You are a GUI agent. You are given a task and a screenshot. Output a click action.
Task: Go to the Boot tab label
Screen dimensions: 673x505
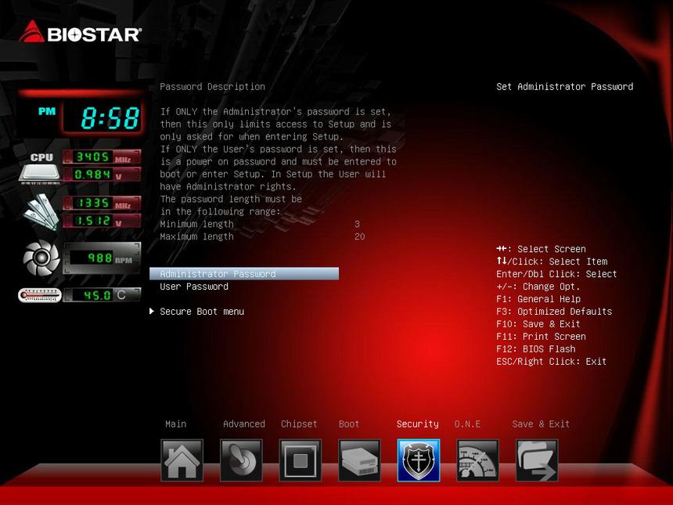coord(349,424)
